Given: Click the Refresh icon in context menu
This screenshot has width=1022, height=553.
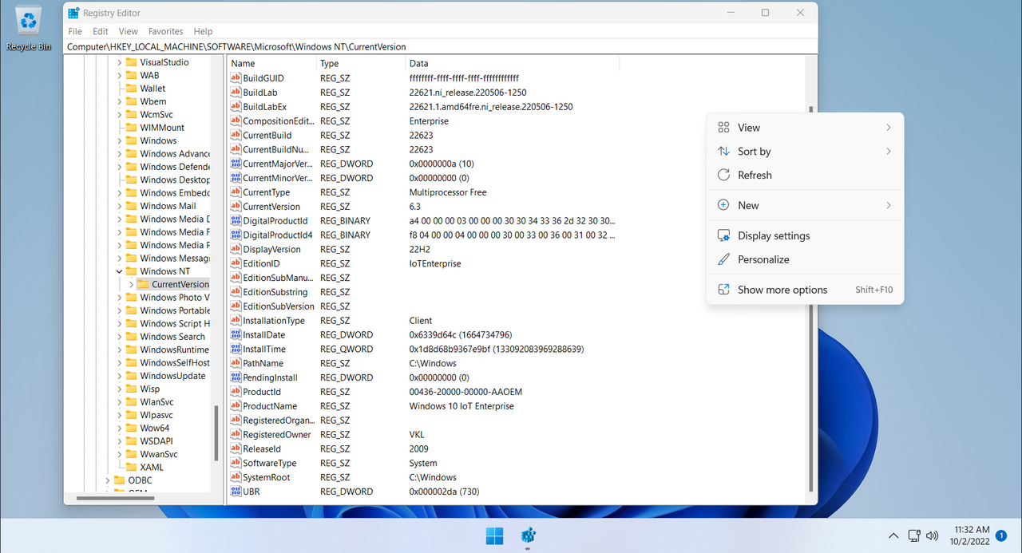Looking at the screenshot, I should pyautogui.click(x=723, y=175).
